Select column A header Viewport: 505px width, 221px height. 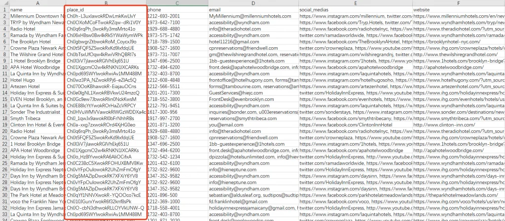click(37, 3)
